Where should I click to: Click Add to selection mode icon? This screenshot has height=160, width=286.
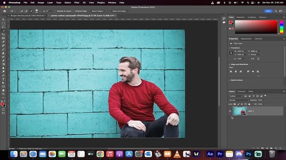tap(26, 11)
